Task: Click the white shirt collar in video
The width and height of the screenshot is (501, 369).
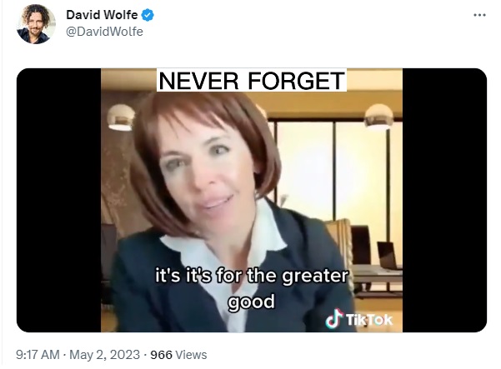Action: point(223,242)
